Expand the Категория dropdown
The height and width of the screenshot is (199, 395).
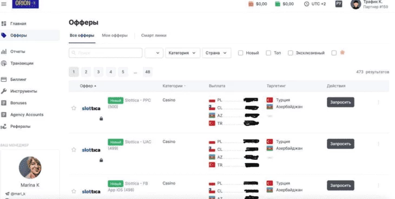[x=183, y=53]
